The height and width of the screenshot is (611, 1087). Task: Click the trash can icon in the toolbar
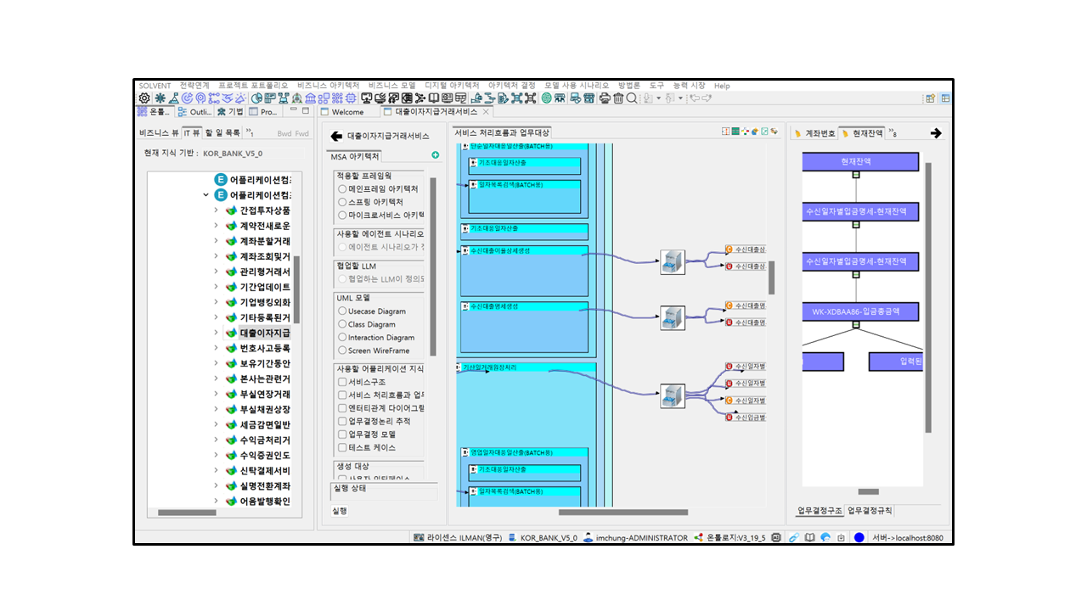(618, 98)
